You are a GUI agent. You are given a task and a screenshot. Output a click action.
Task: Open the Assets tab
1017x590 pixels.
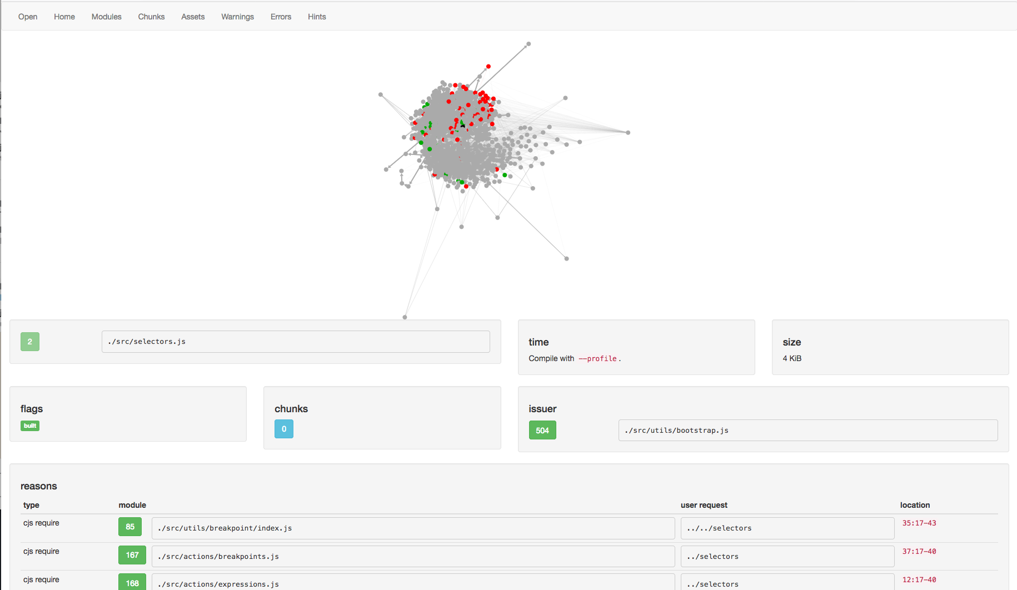(193, 17)
